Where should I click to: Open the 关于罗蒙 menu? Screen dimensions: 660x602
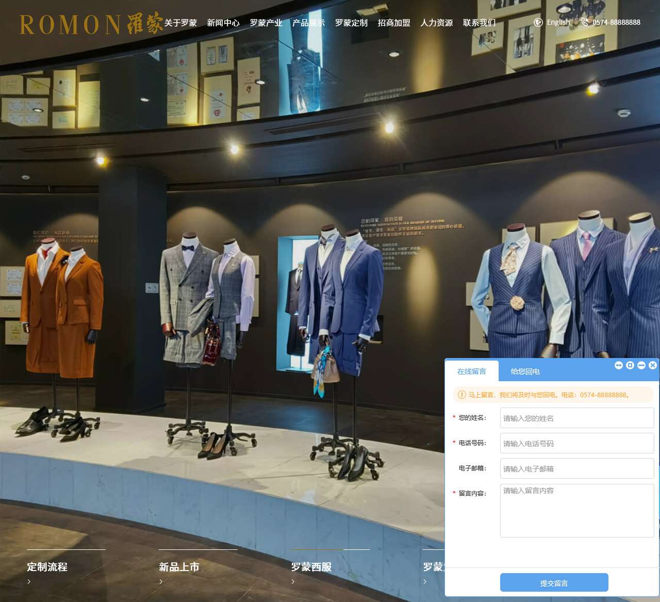point(180,23)
